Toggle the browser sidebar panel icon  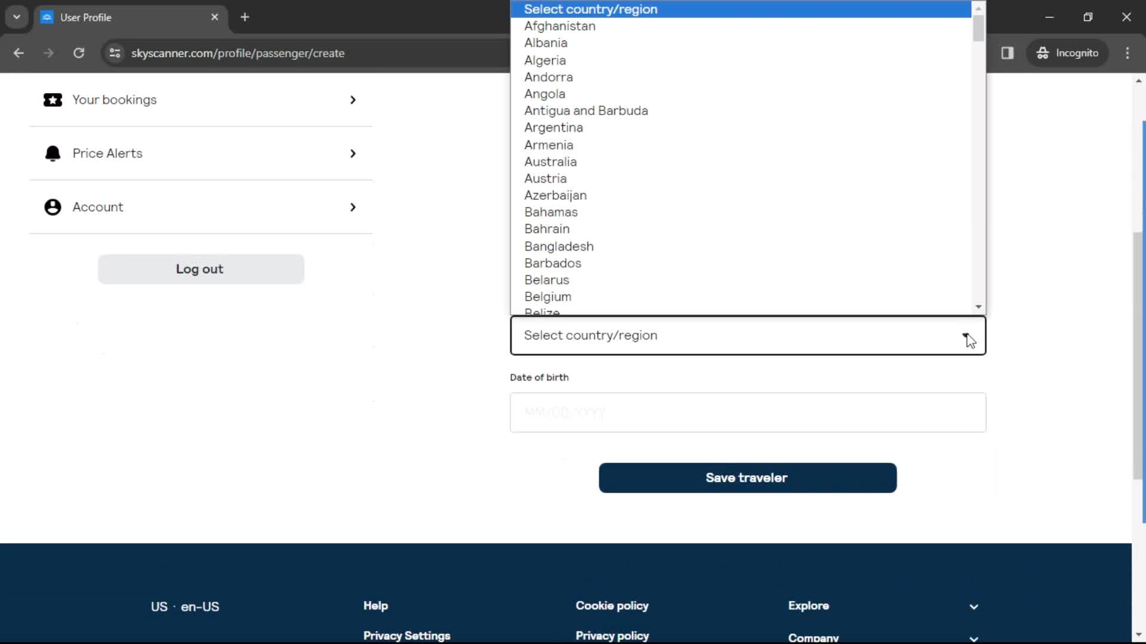1008,52
